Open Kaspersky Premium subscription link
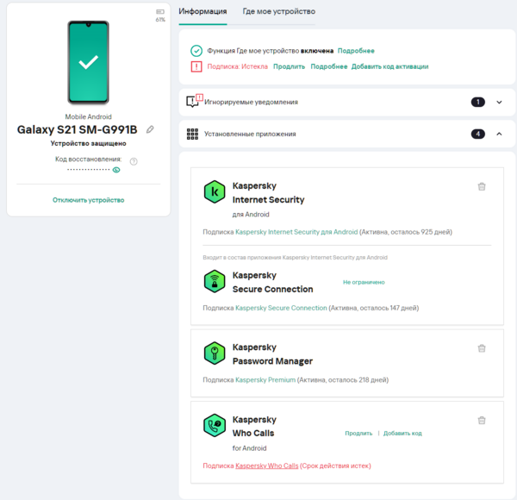Screen dimensions: 517x500 click(265, 380)
